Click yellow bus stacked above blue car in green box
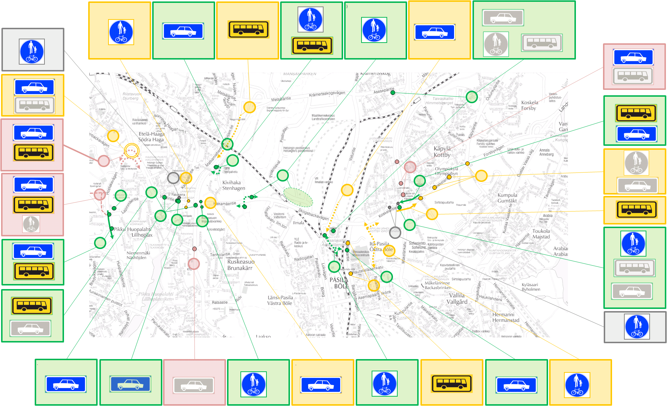Viewport: 667px width, 406px height. [x=636, y=113]
